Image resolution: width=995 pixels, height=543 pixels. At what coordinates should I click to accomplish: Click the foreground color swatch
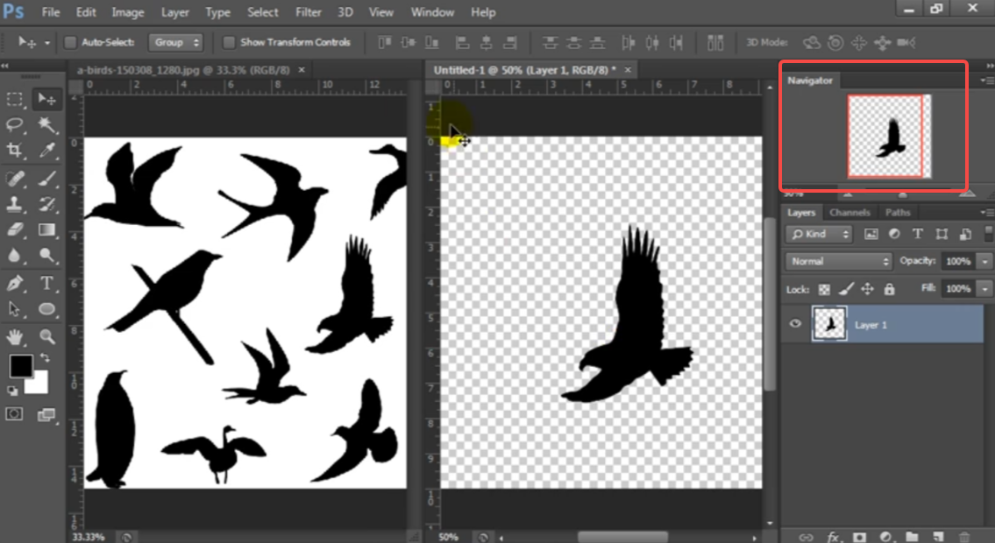(21, 363)
